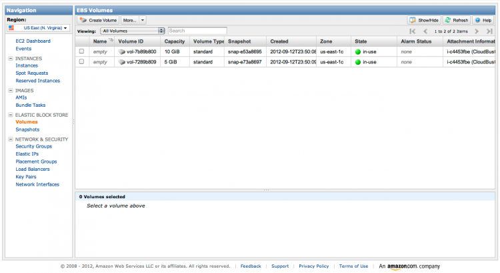Image resolution: width=500 pixels, height=273 pixels.
Task: Click green in-use status icon of vol-7289b809
Action: 358,62
